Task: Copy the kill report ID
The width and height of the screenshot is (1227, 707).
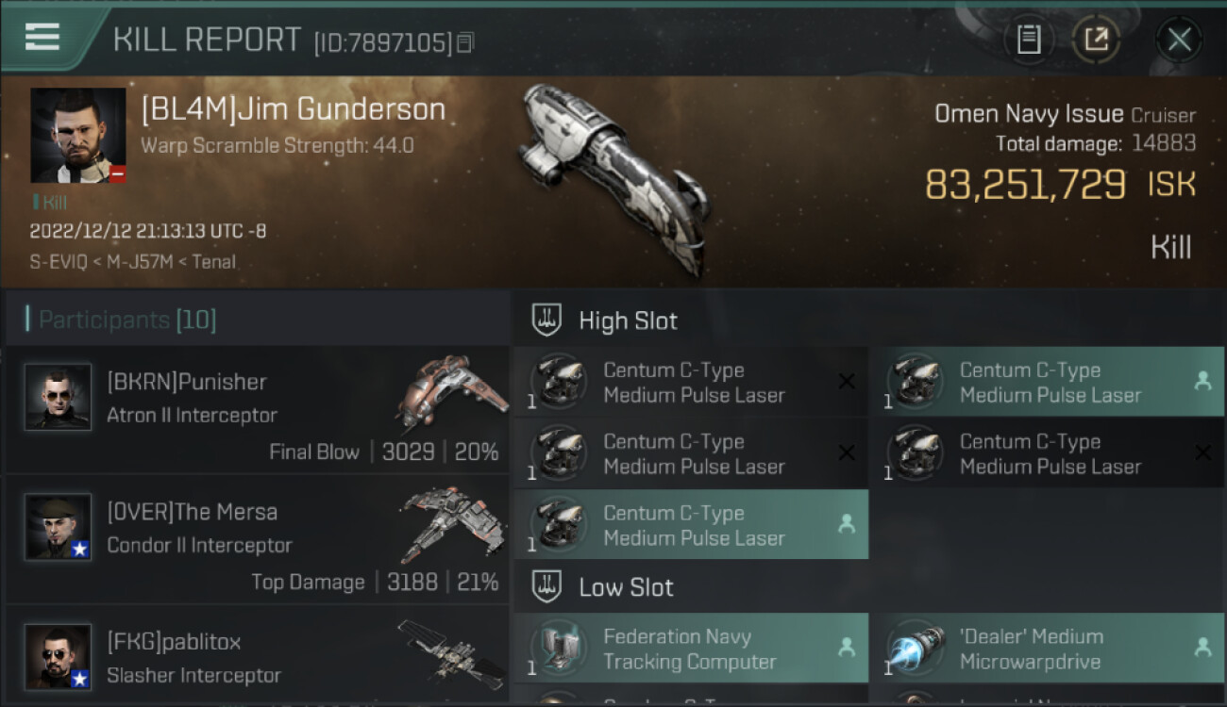Action: [x=465, y=42]
